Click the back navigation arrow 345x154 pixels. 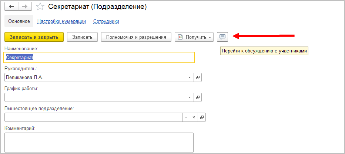(x=12, y=7)
